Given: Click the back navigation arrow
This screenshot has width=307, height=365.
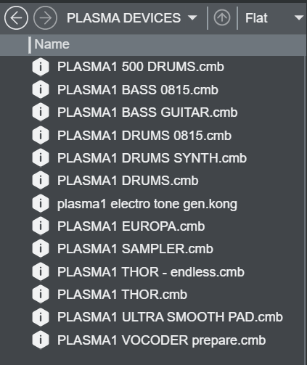Looking at the screenshot, I should [x=16, y=18].
